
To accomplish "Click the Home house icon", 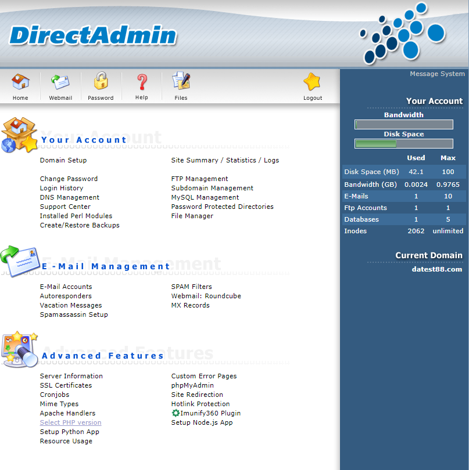I will [20, 82].
